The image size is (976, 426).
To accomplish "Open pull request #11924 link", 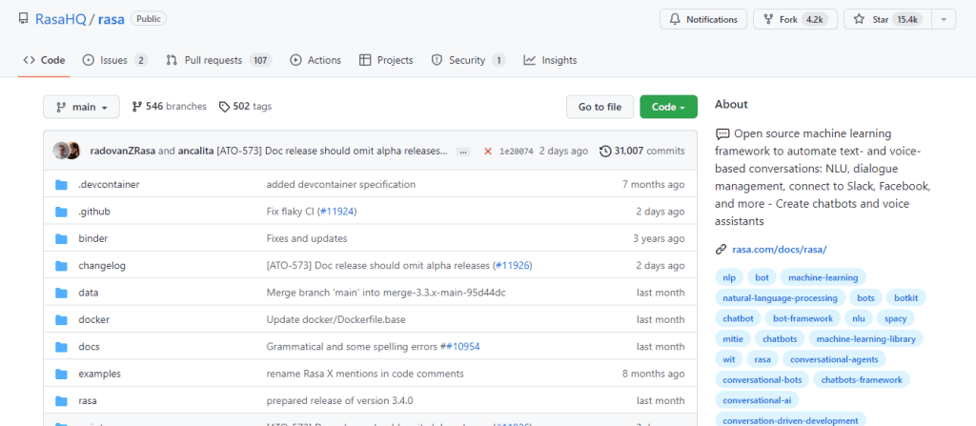I will pos(336,212).
